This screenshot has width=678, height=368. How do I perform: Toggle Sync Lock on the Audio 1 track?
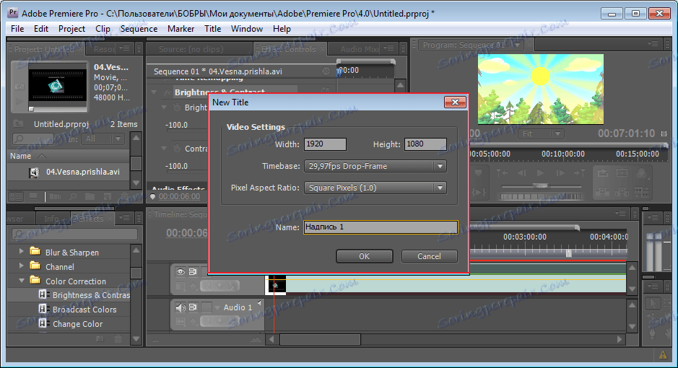coord(193,307)
